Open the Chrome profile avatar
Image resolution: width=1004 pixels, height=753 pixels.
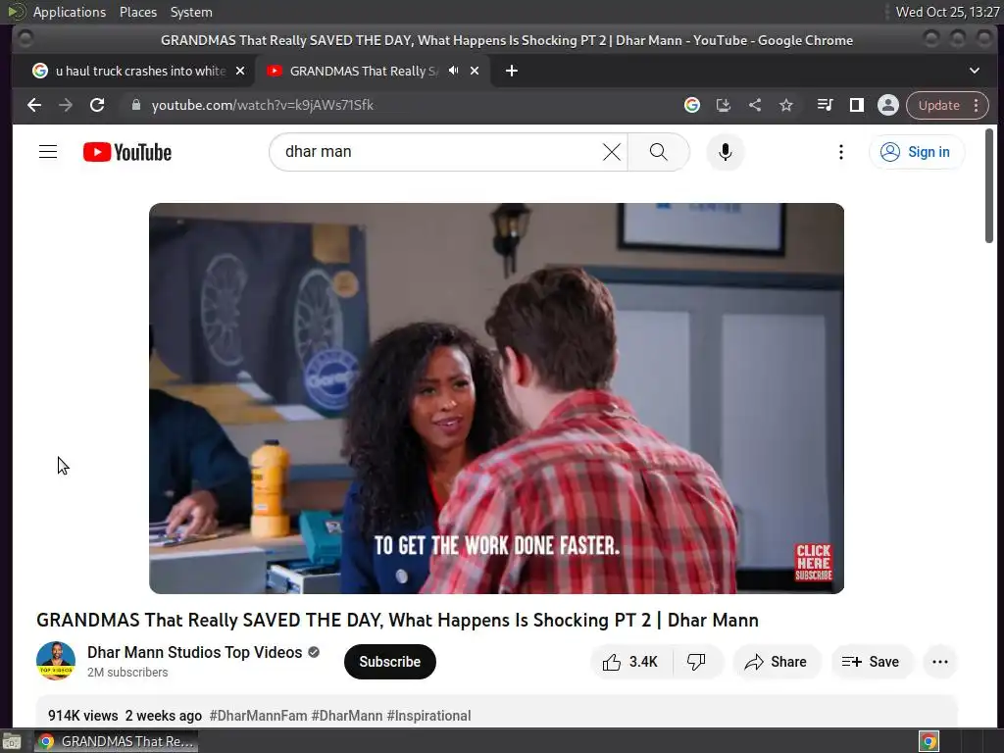point(887,105)
